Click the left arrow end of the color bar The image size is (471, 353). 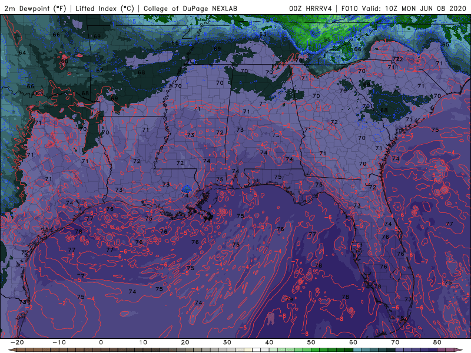[x=12, y=350]
